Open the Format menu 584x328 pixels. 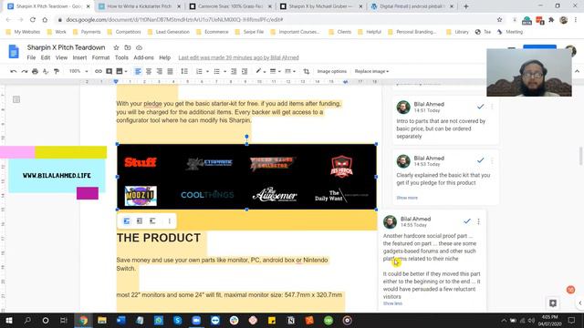[x=100, y=57]
